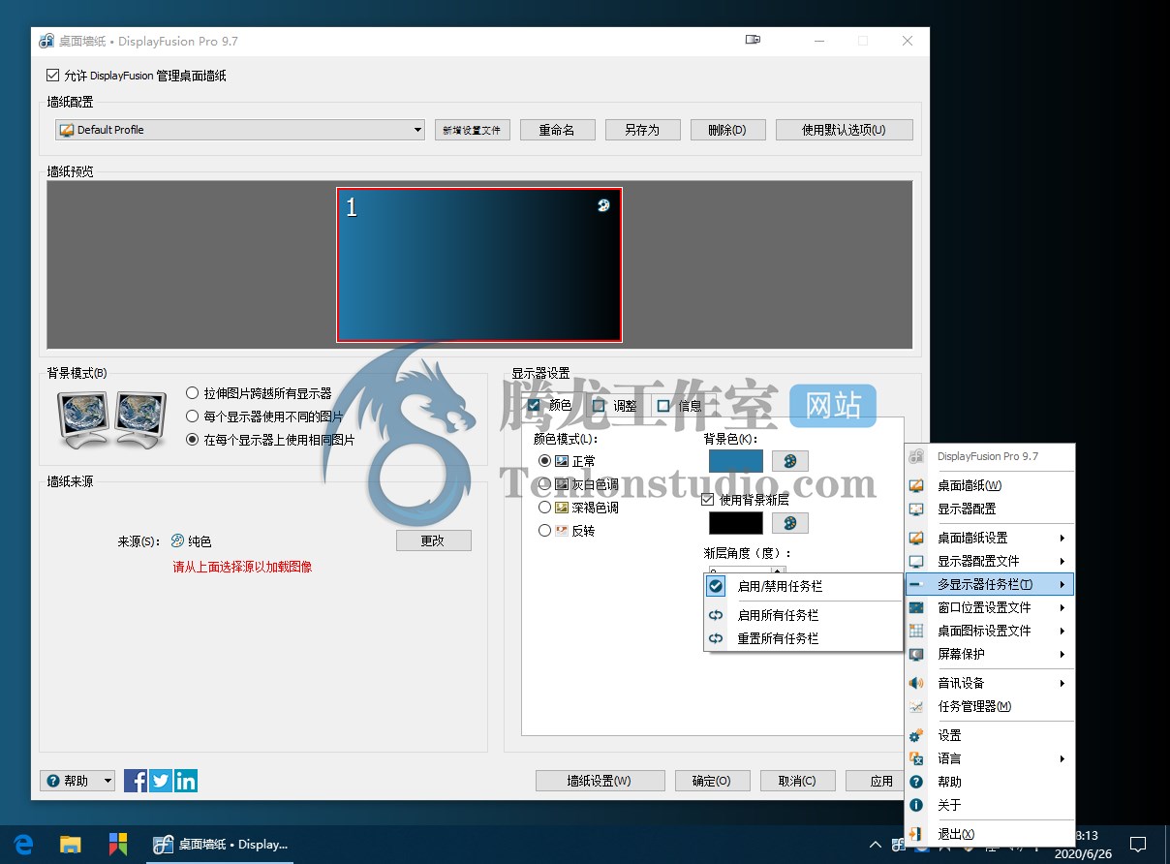Expand 语言 submenu
This screenshot has height=864, width=1170.
coord(1062,758)
